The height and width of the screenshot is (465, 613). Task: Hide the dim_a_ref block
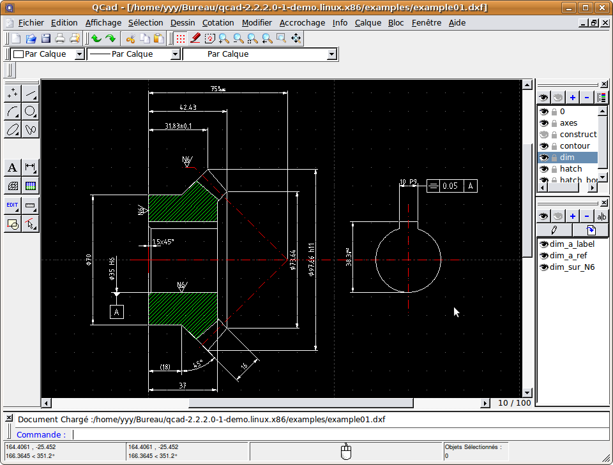(544, 256)
